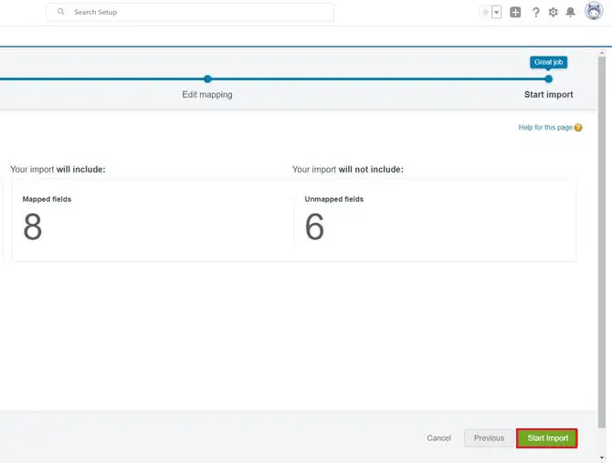Screen dimensions: 612x463
Task: Click the orange help icon beside the page link
Action: point(578,128)
